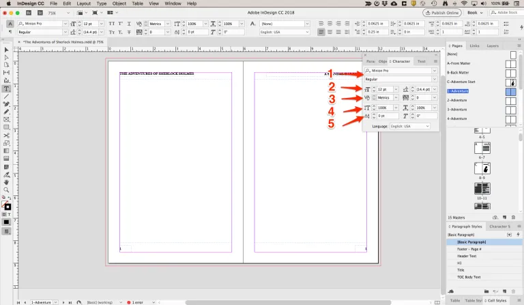Click the fill/stroke color swatch in toolbar
This screenshot has height=305, width=524.
pyautogui.click(x=6, y=205)
